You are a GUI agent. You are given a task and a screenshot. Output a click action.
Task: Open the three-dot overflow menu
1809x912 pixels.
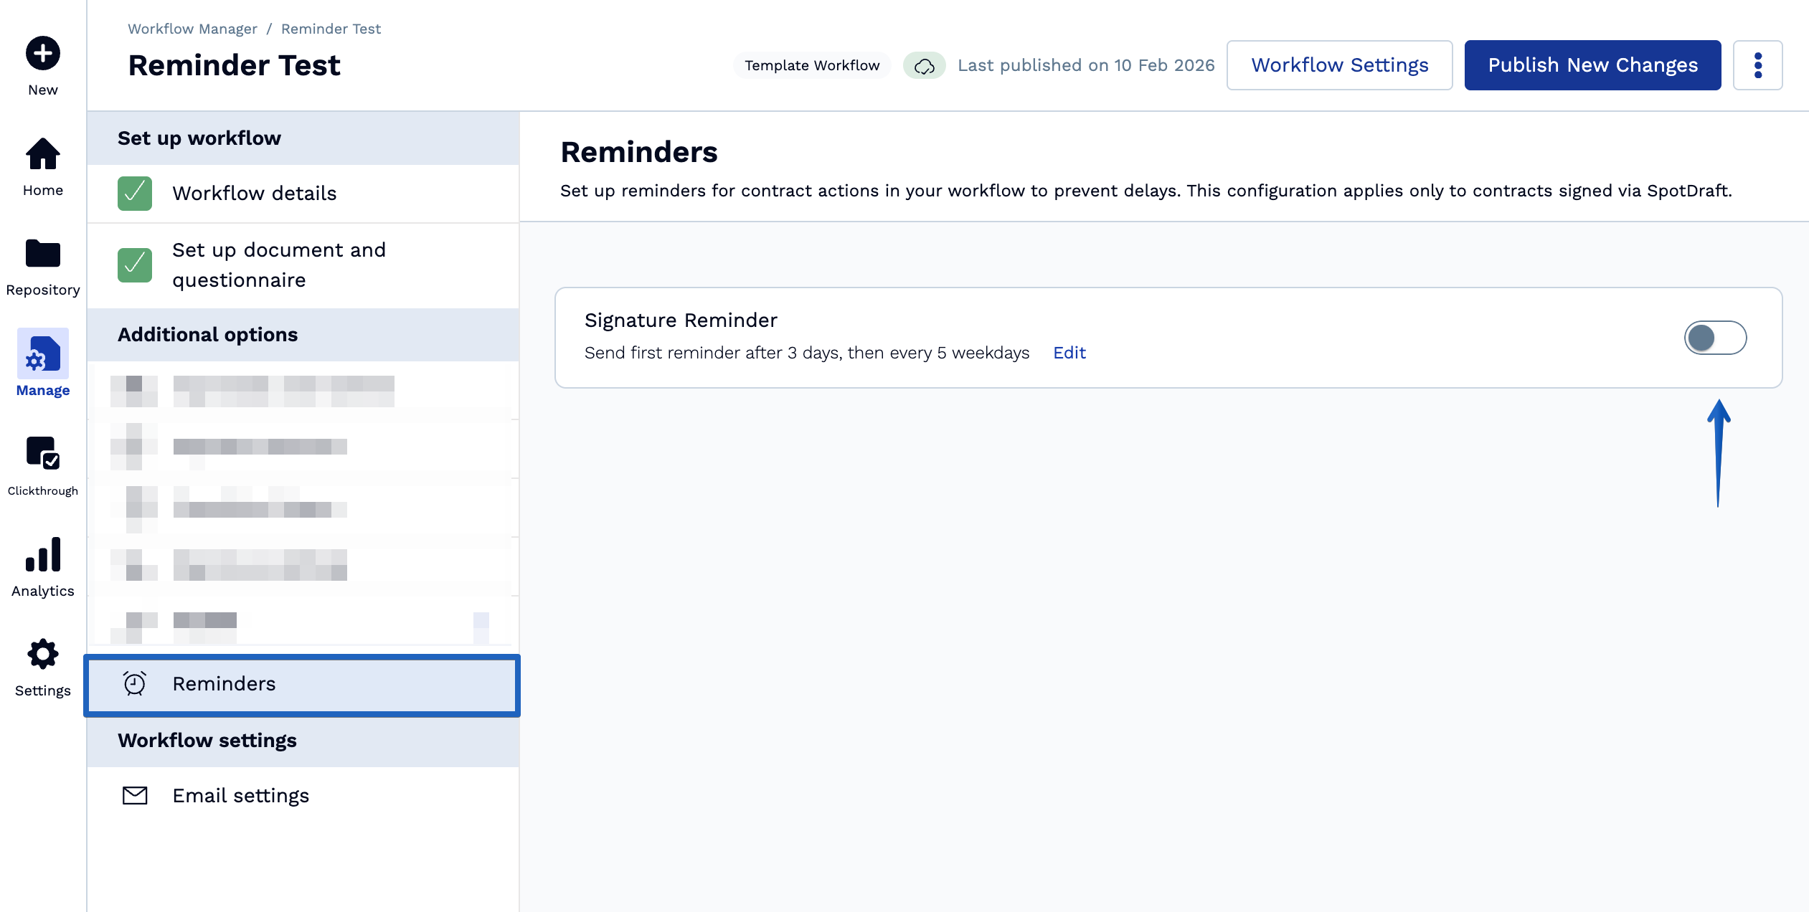tap(1758, 65)
